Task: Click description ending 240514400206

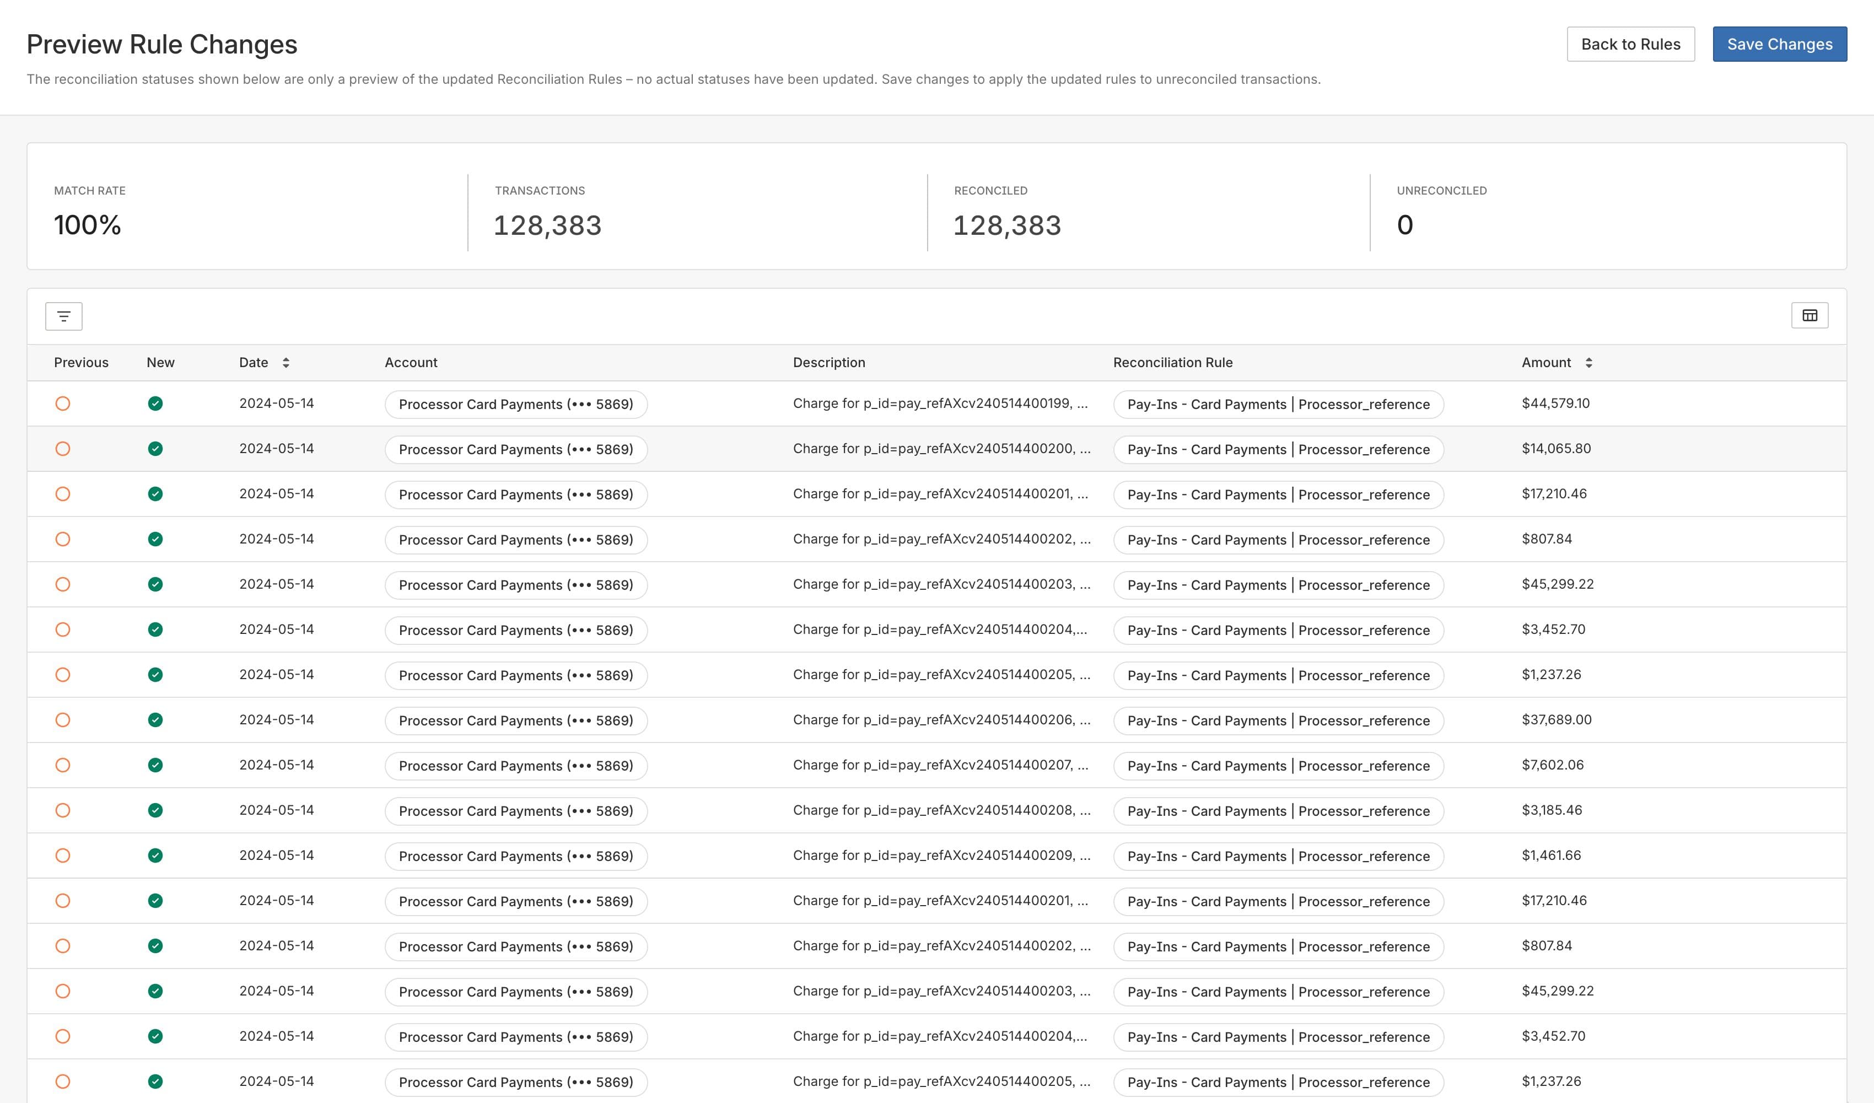Action: 941,720
